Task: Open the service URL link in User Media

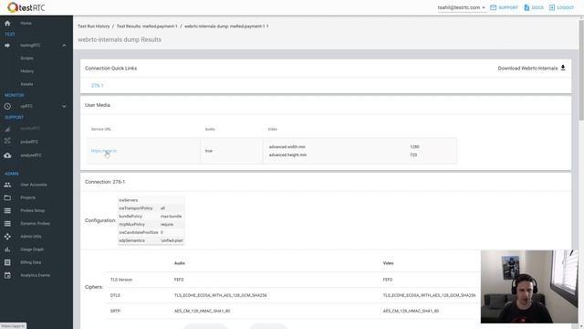Action: click(104, 151)
